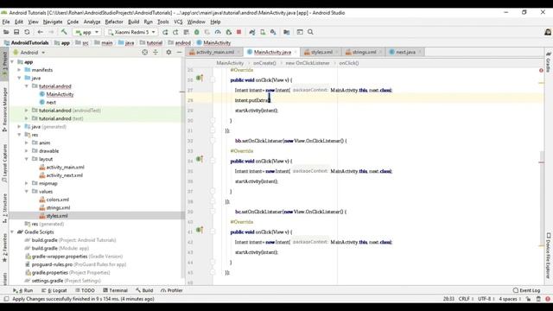The height and width of the screenshot is (311, 553).
Task: Click the override gutter icon on line 41
Action: coord(200,230)
